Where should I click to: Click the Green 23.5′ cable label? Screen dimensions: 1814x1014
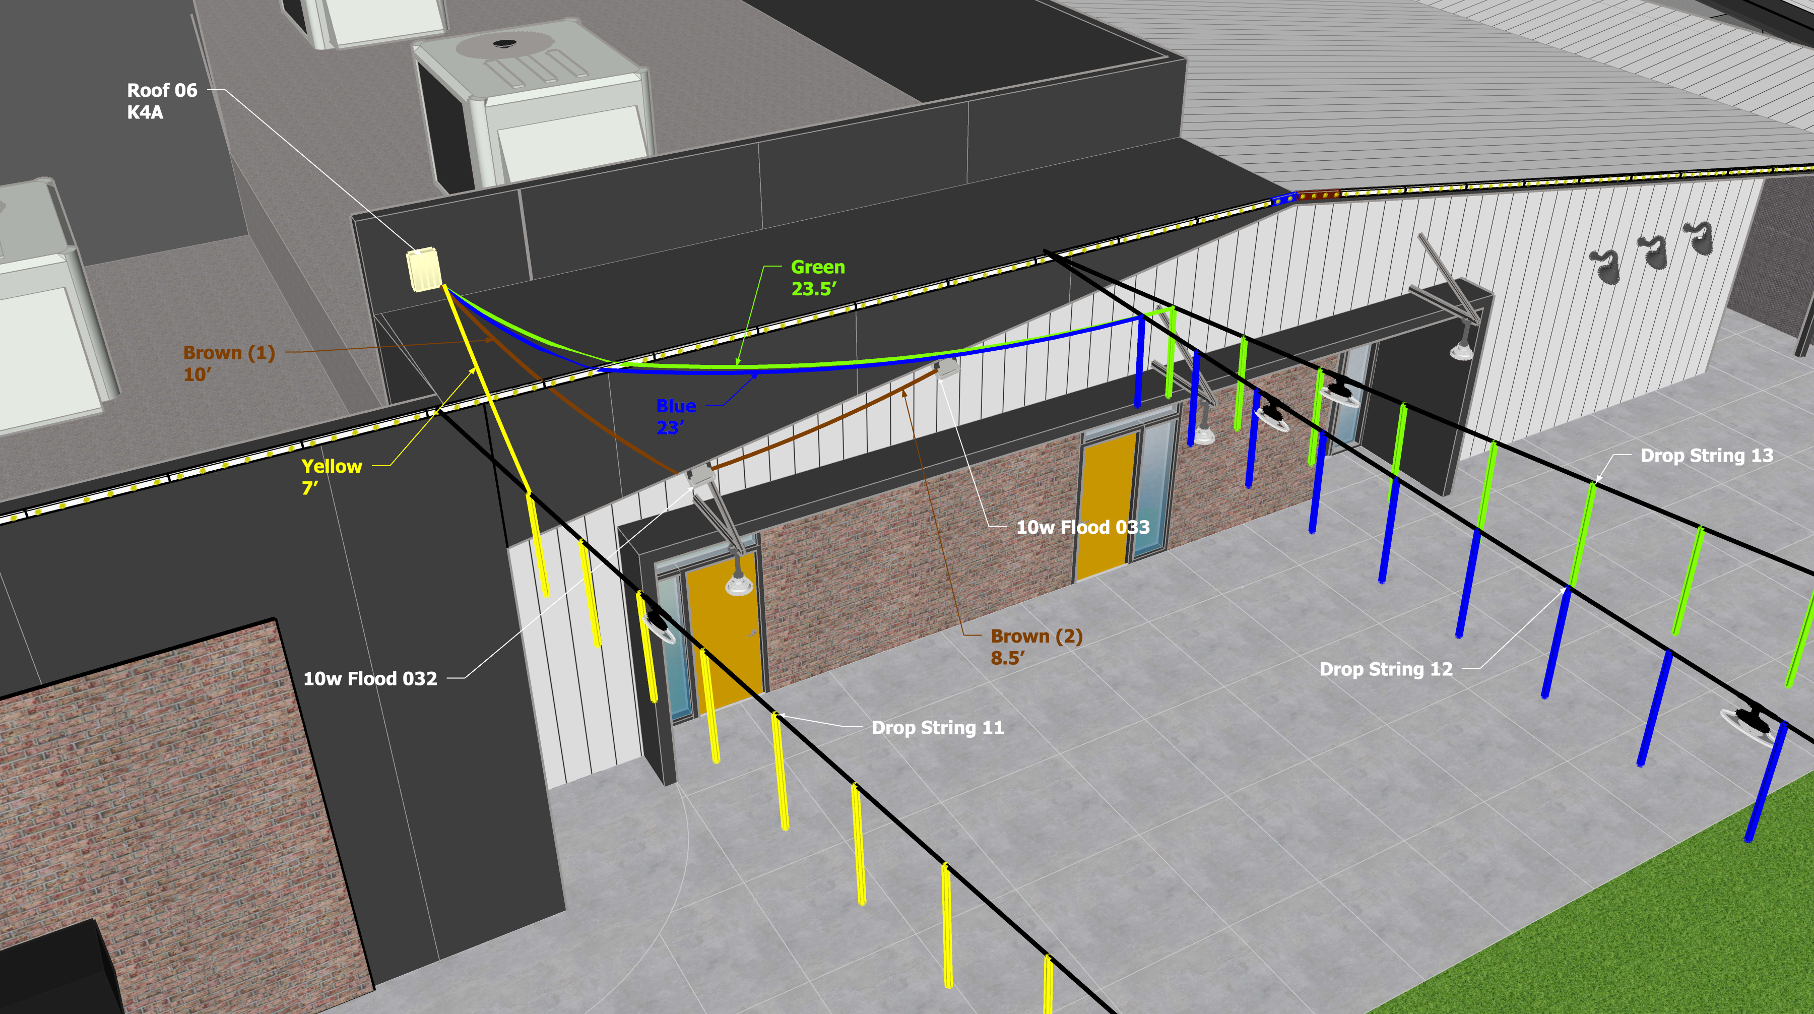click(x=817, y=278)
